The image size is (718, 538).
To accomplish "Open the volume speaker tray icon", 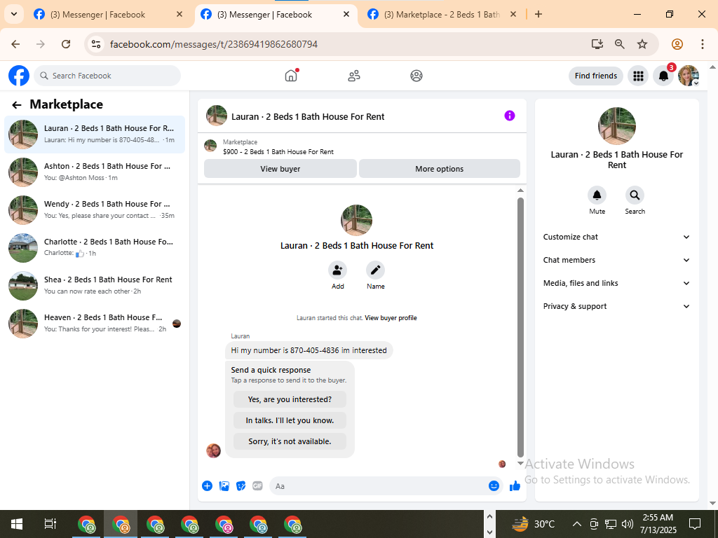I will [628, 524].
